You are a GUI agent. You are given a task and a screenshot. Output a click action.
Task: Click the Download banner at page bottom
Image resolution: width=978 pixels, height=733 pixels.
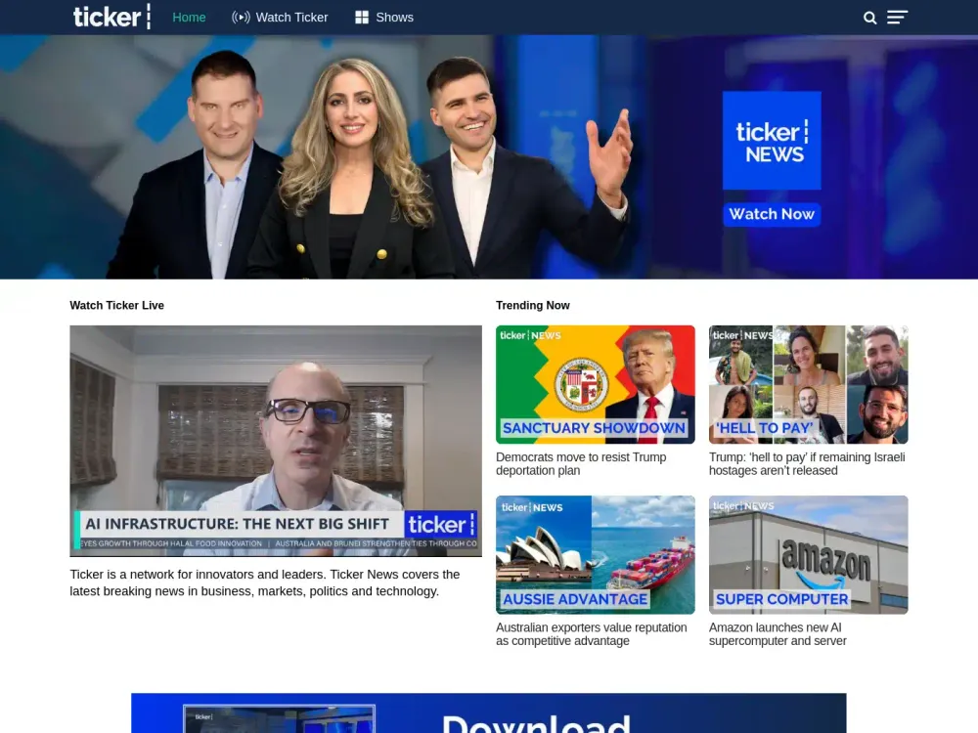488,713
